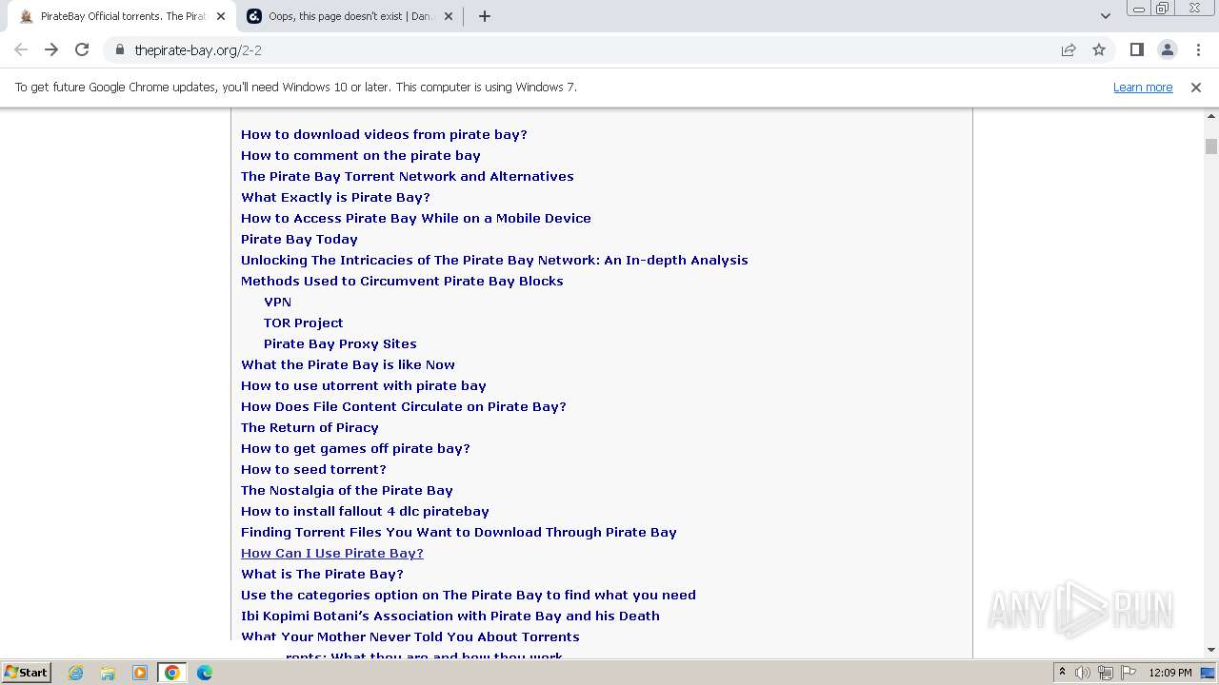Open volume control in system tray
The image size is (1219, 685).
pyautogui.click(x=1083, y=673)
